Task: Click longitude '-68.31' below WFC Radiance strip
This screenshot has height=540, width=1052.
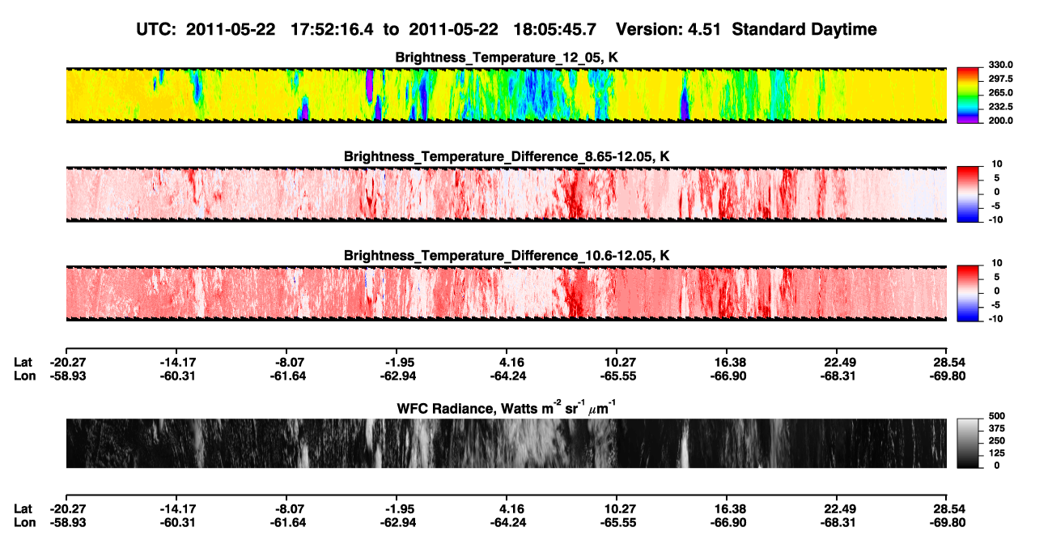Action: pos(838,522)
